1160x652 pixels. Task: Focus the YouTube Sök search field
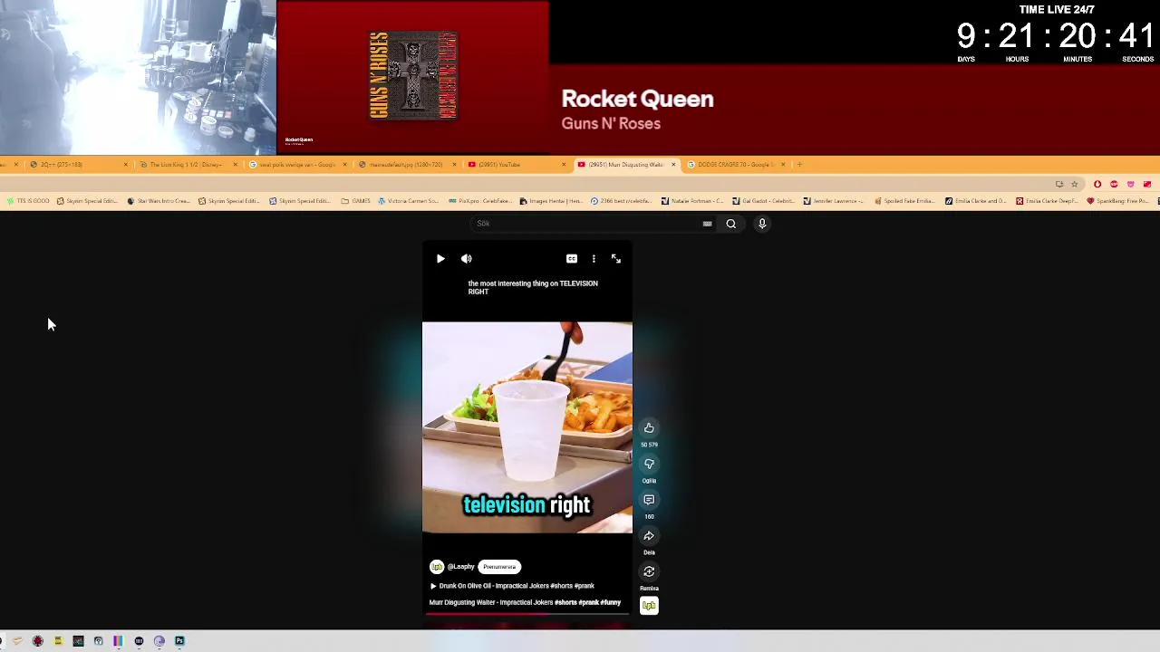[x=585, y=224]
